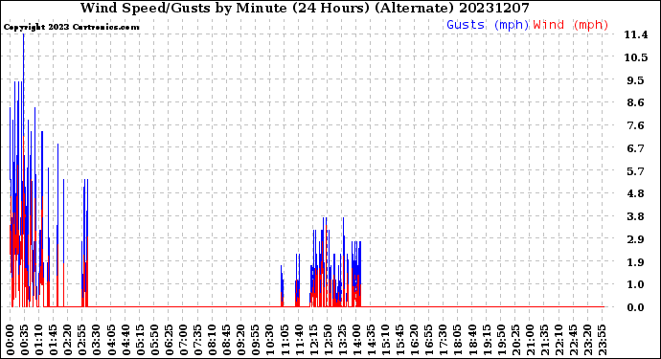Click the 12:50 time axis label

coord(328,340)
